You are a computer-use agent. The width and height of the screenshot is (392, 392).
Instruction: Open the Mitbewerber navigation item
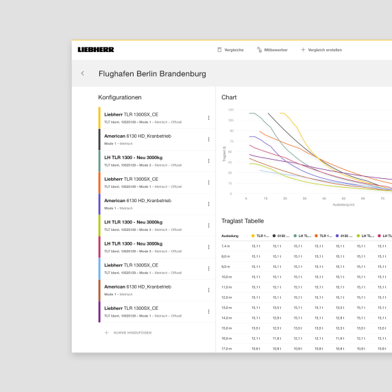pos(272,50)
